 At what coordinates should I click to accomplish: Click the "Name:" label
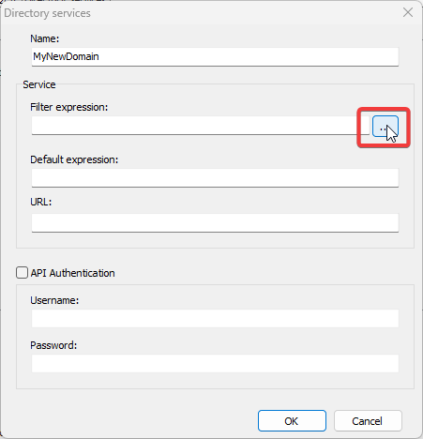click(45, 38)
